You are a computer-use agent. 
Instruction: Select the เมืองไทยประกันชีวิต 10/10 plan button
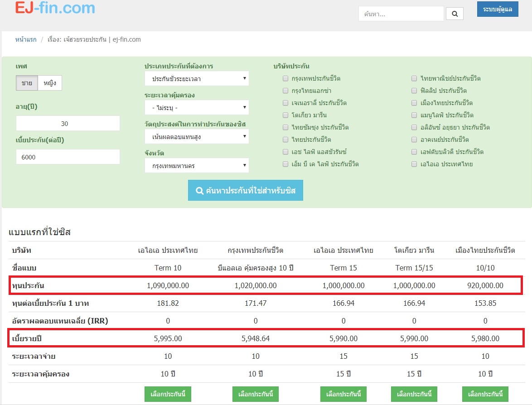485,394
